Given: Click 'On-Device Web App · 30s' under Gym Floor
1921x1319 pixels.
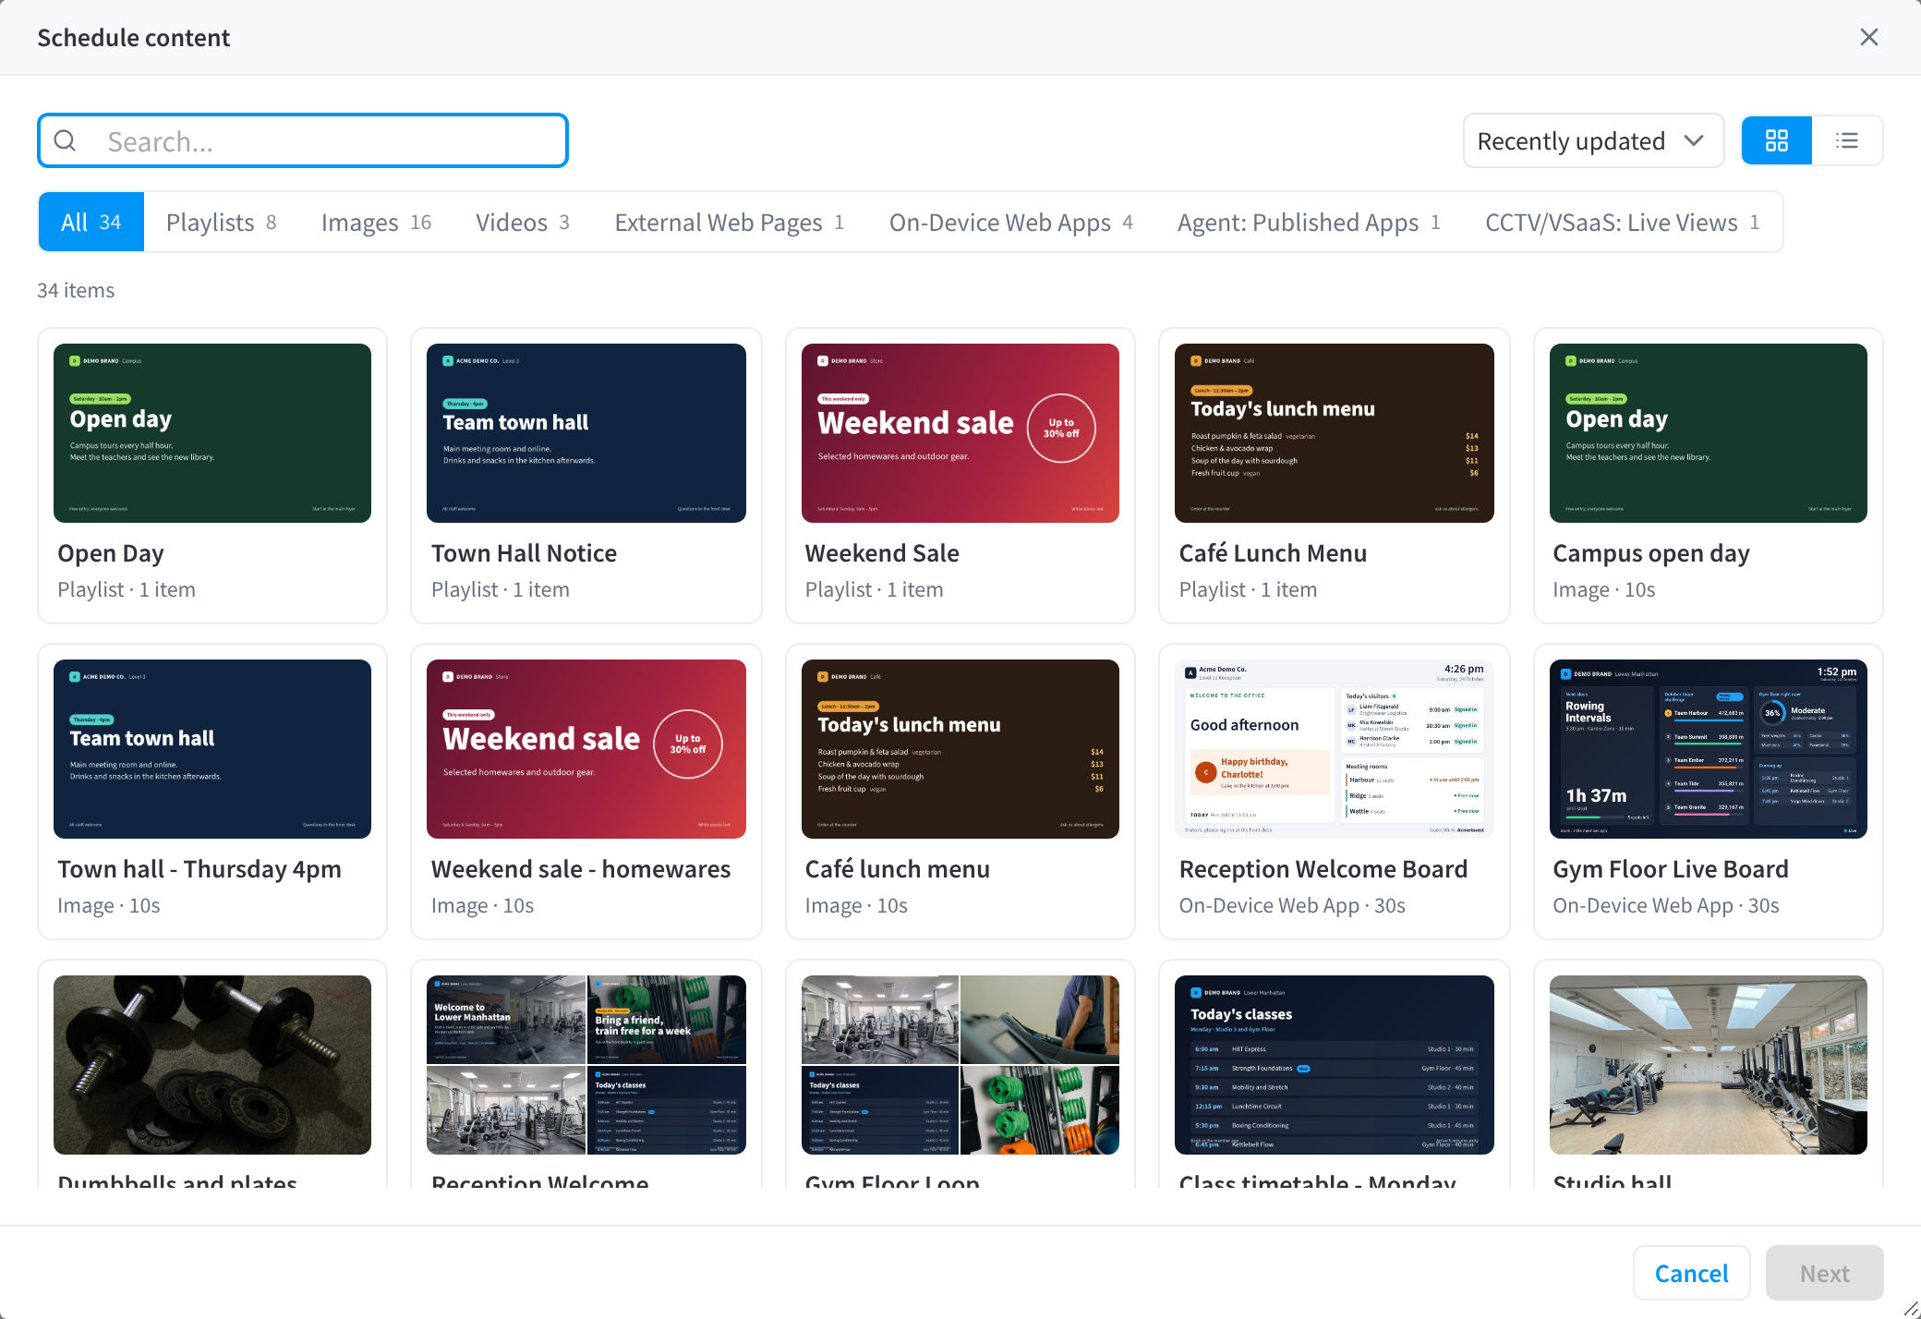Looking at the screenshot, I should point(1666,905).
